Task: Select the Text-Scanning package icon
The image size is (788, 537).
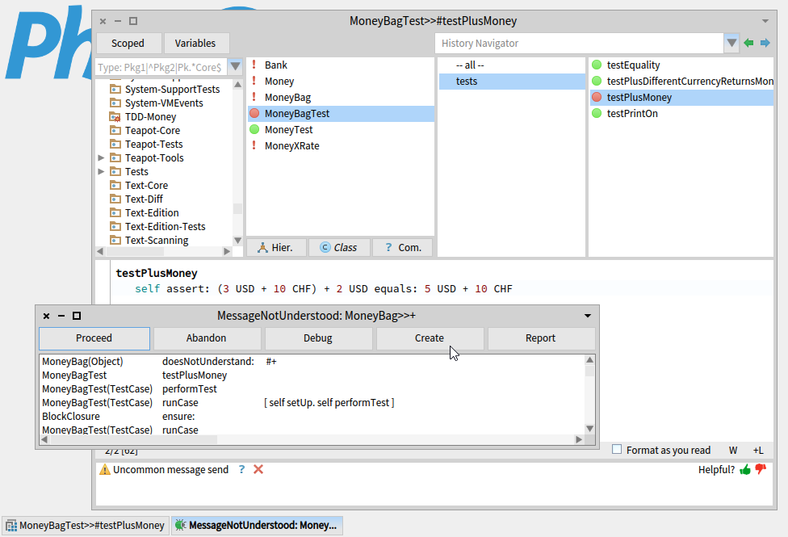Action: [115, 241]
